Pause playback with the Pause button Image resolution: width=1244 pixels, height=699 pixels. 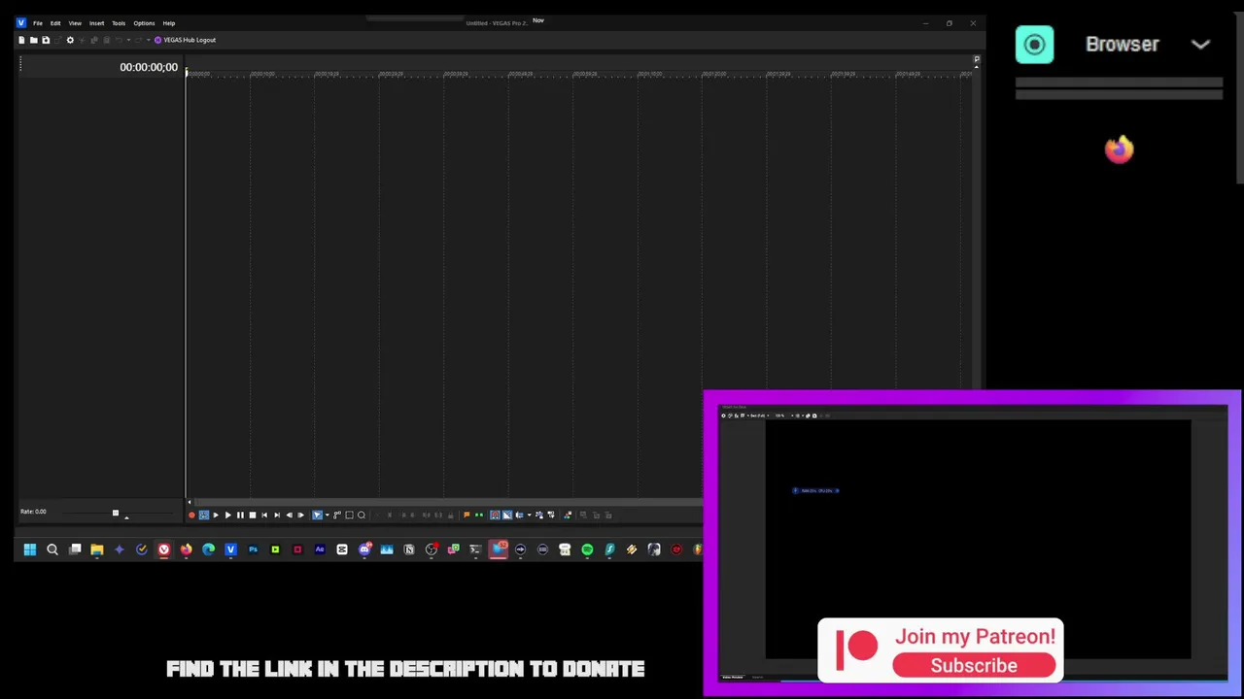tap(240, 515)
